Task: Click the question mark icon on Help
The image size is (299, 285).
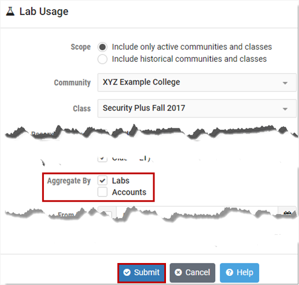Action: (x=229, y=272)
